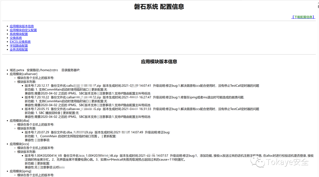The width and height of the screenshot is (319, 177).
Task: Click 模块版本列表 under callserver
Action: pos(27,82)
